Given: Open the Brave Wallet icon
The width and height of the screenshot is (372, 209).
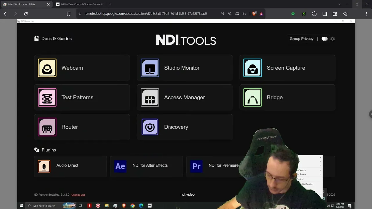Looking at the screenshot, I should tap(335, 14).
